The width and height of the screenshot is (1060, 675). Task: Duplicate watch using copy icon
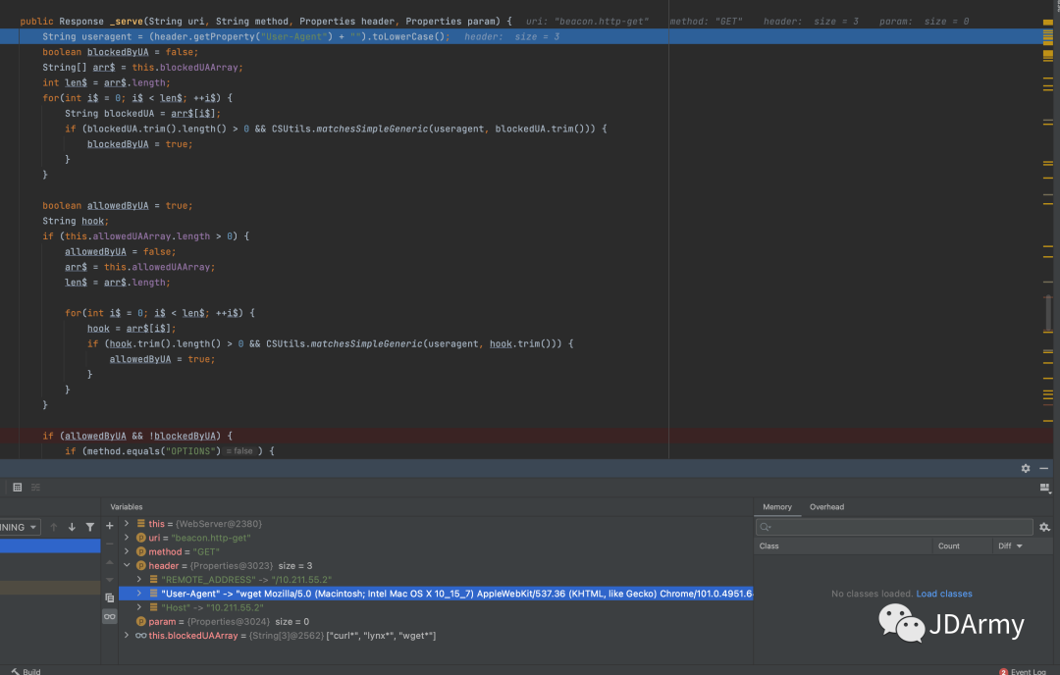click(110, 597)
